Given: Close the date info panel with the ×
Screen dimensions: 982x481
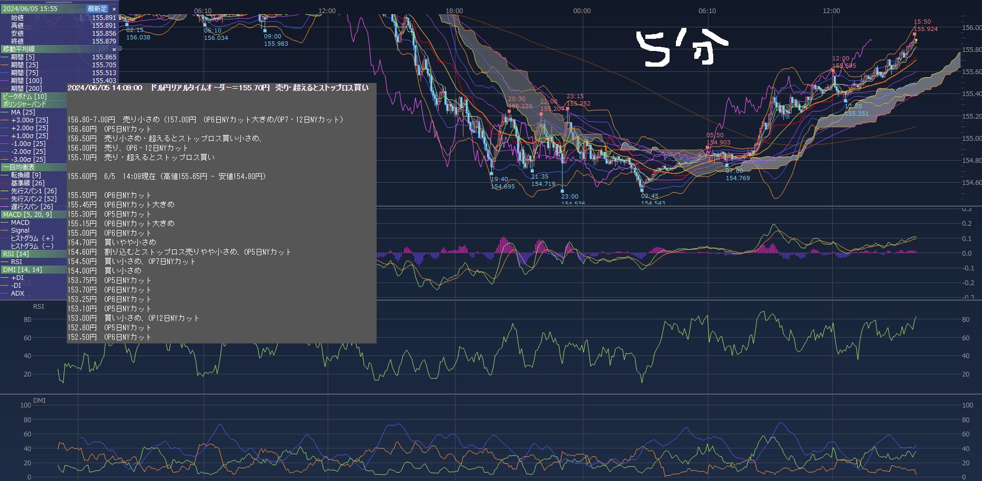Looking at the screenshot, I should [x=114, y=9].
